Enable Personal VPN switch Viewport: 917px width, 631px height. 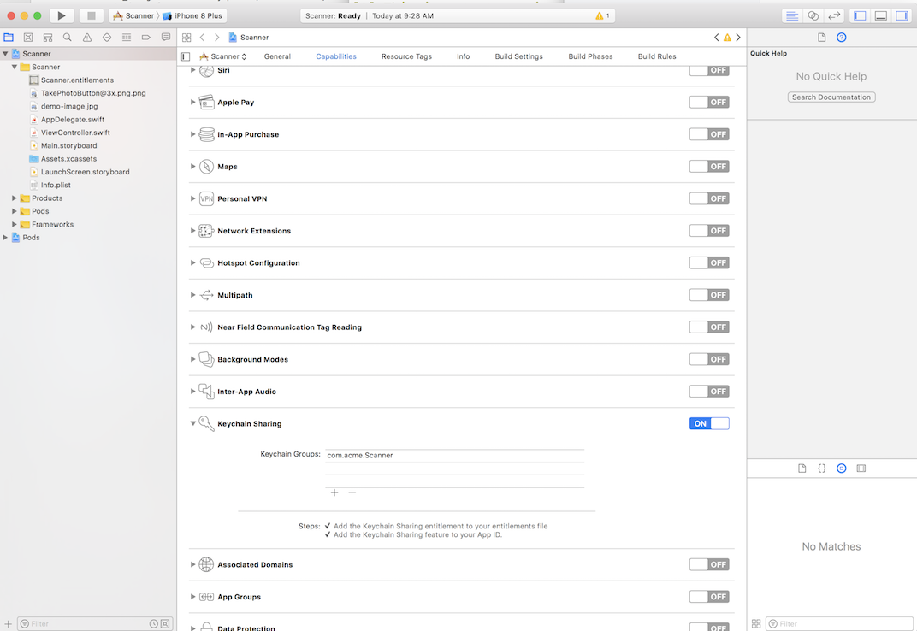(709, 199)
